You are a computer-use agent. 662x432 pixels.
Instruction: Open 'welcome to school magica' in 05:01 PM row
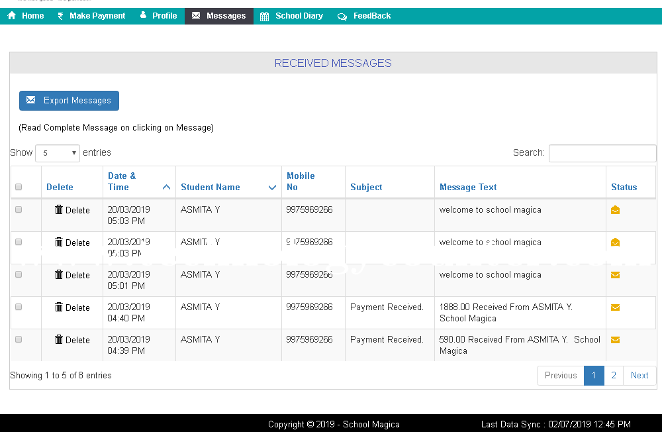tap(490, 275)
